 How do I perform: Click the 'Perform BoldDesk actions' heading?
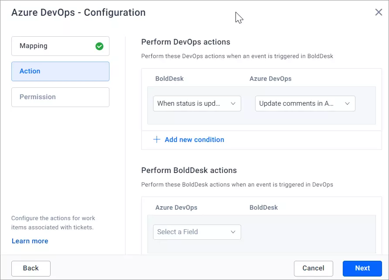point(189,170)
